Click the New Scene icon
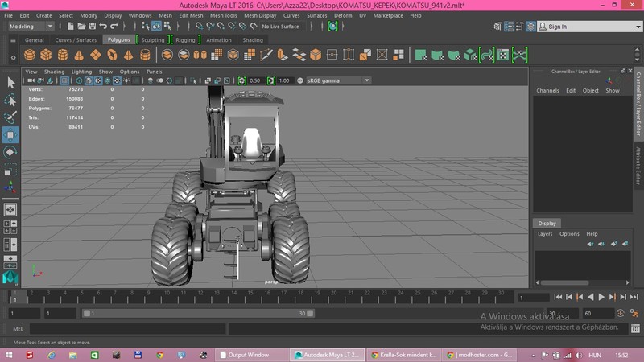 70,27
